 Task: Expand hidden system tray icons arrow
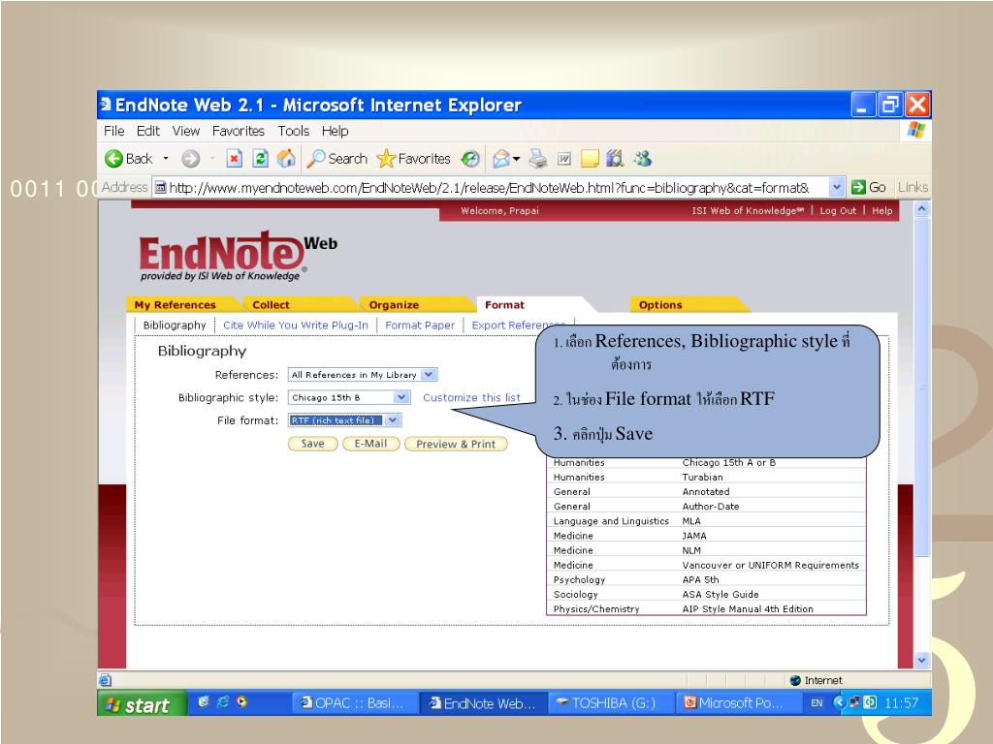pos(839,702)
